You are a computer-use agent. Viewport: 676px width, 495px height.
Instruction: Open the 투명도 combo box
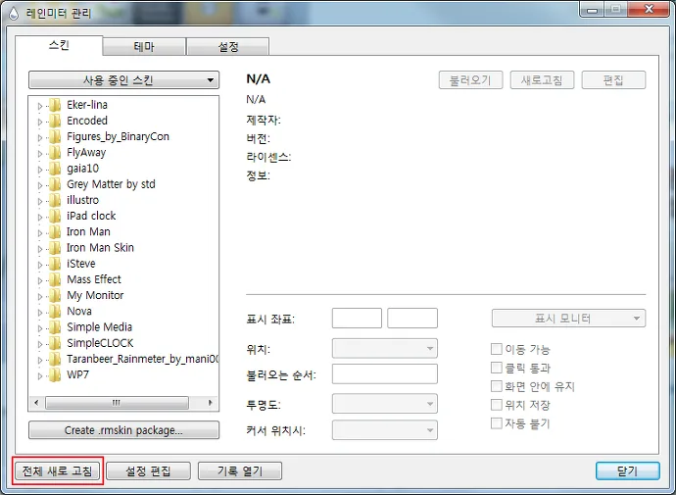[385, 404]
